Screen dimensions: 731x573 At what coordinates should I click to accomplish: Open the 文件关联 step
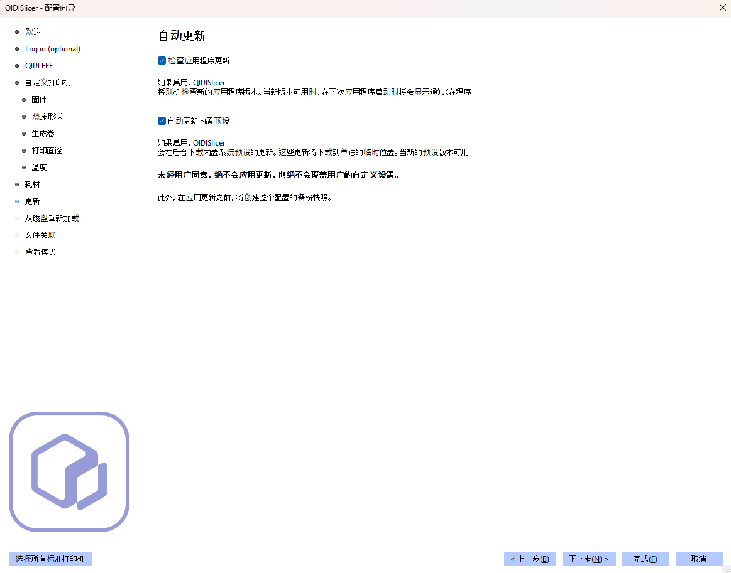40,235
